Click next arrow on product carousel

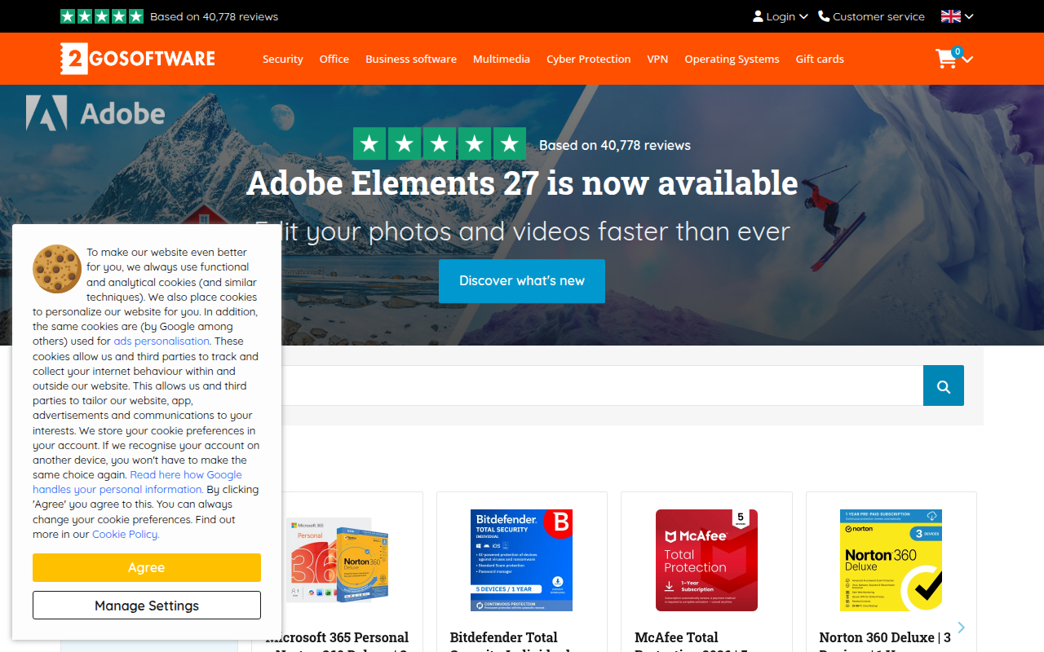962,628
